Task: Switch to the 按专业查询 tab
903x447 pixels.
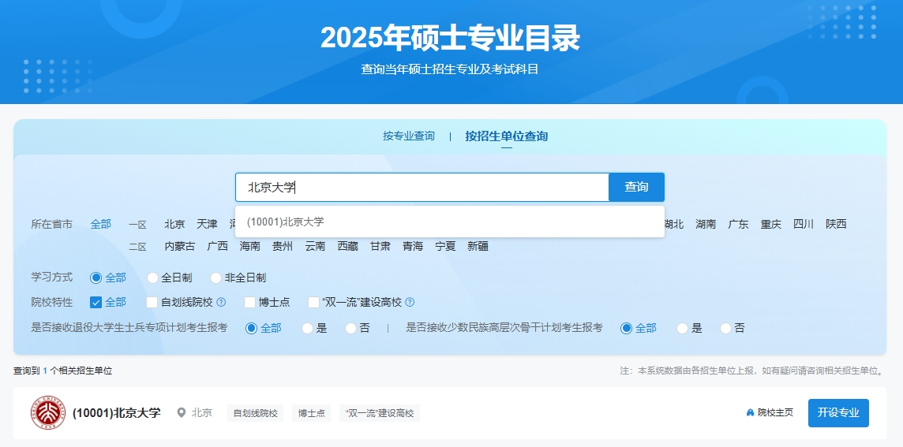Action: 409,136
